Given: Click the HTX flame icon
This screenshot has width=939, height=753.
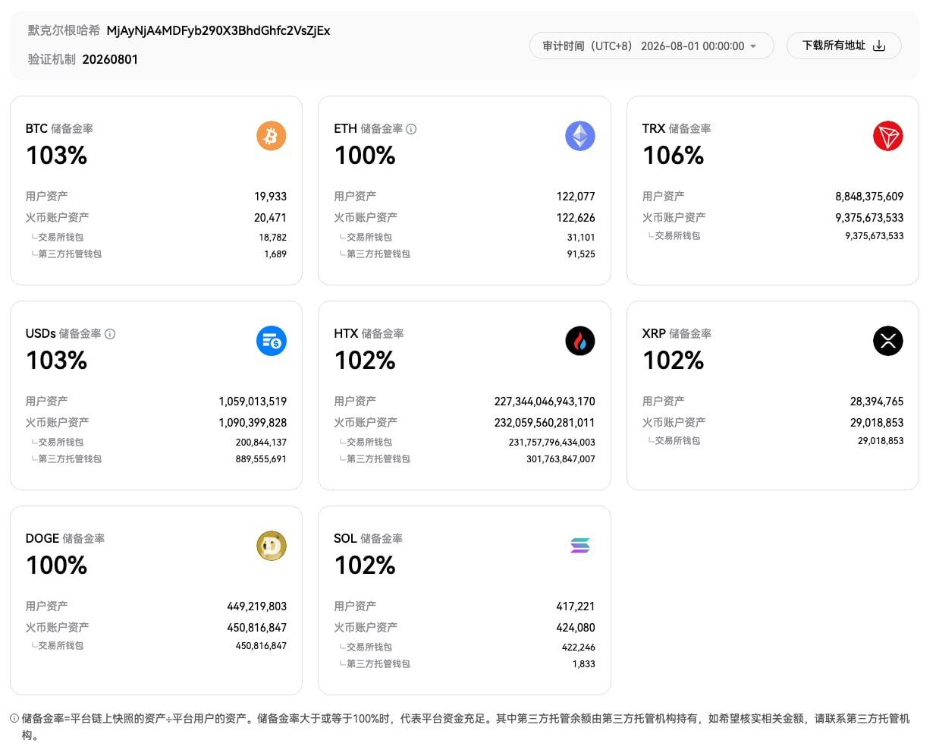Looking at the screenshot, I should click(x=580, y=342).
